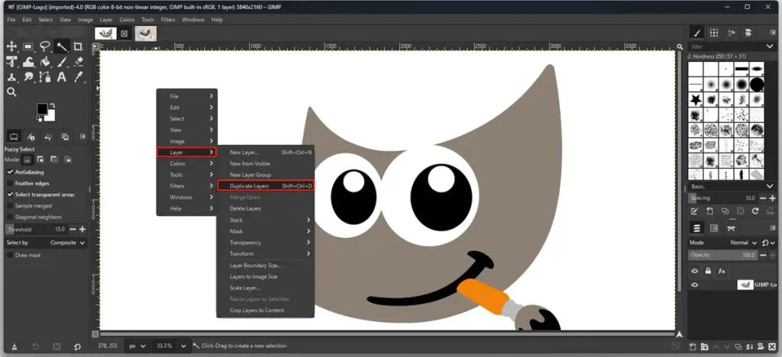Select the Move tool in the toolbox
The height and width of the screenshot is (357, 782).
tap(11, 47)
